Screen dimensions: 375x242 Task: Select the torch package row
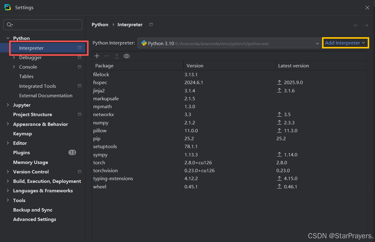coord(229,163)
